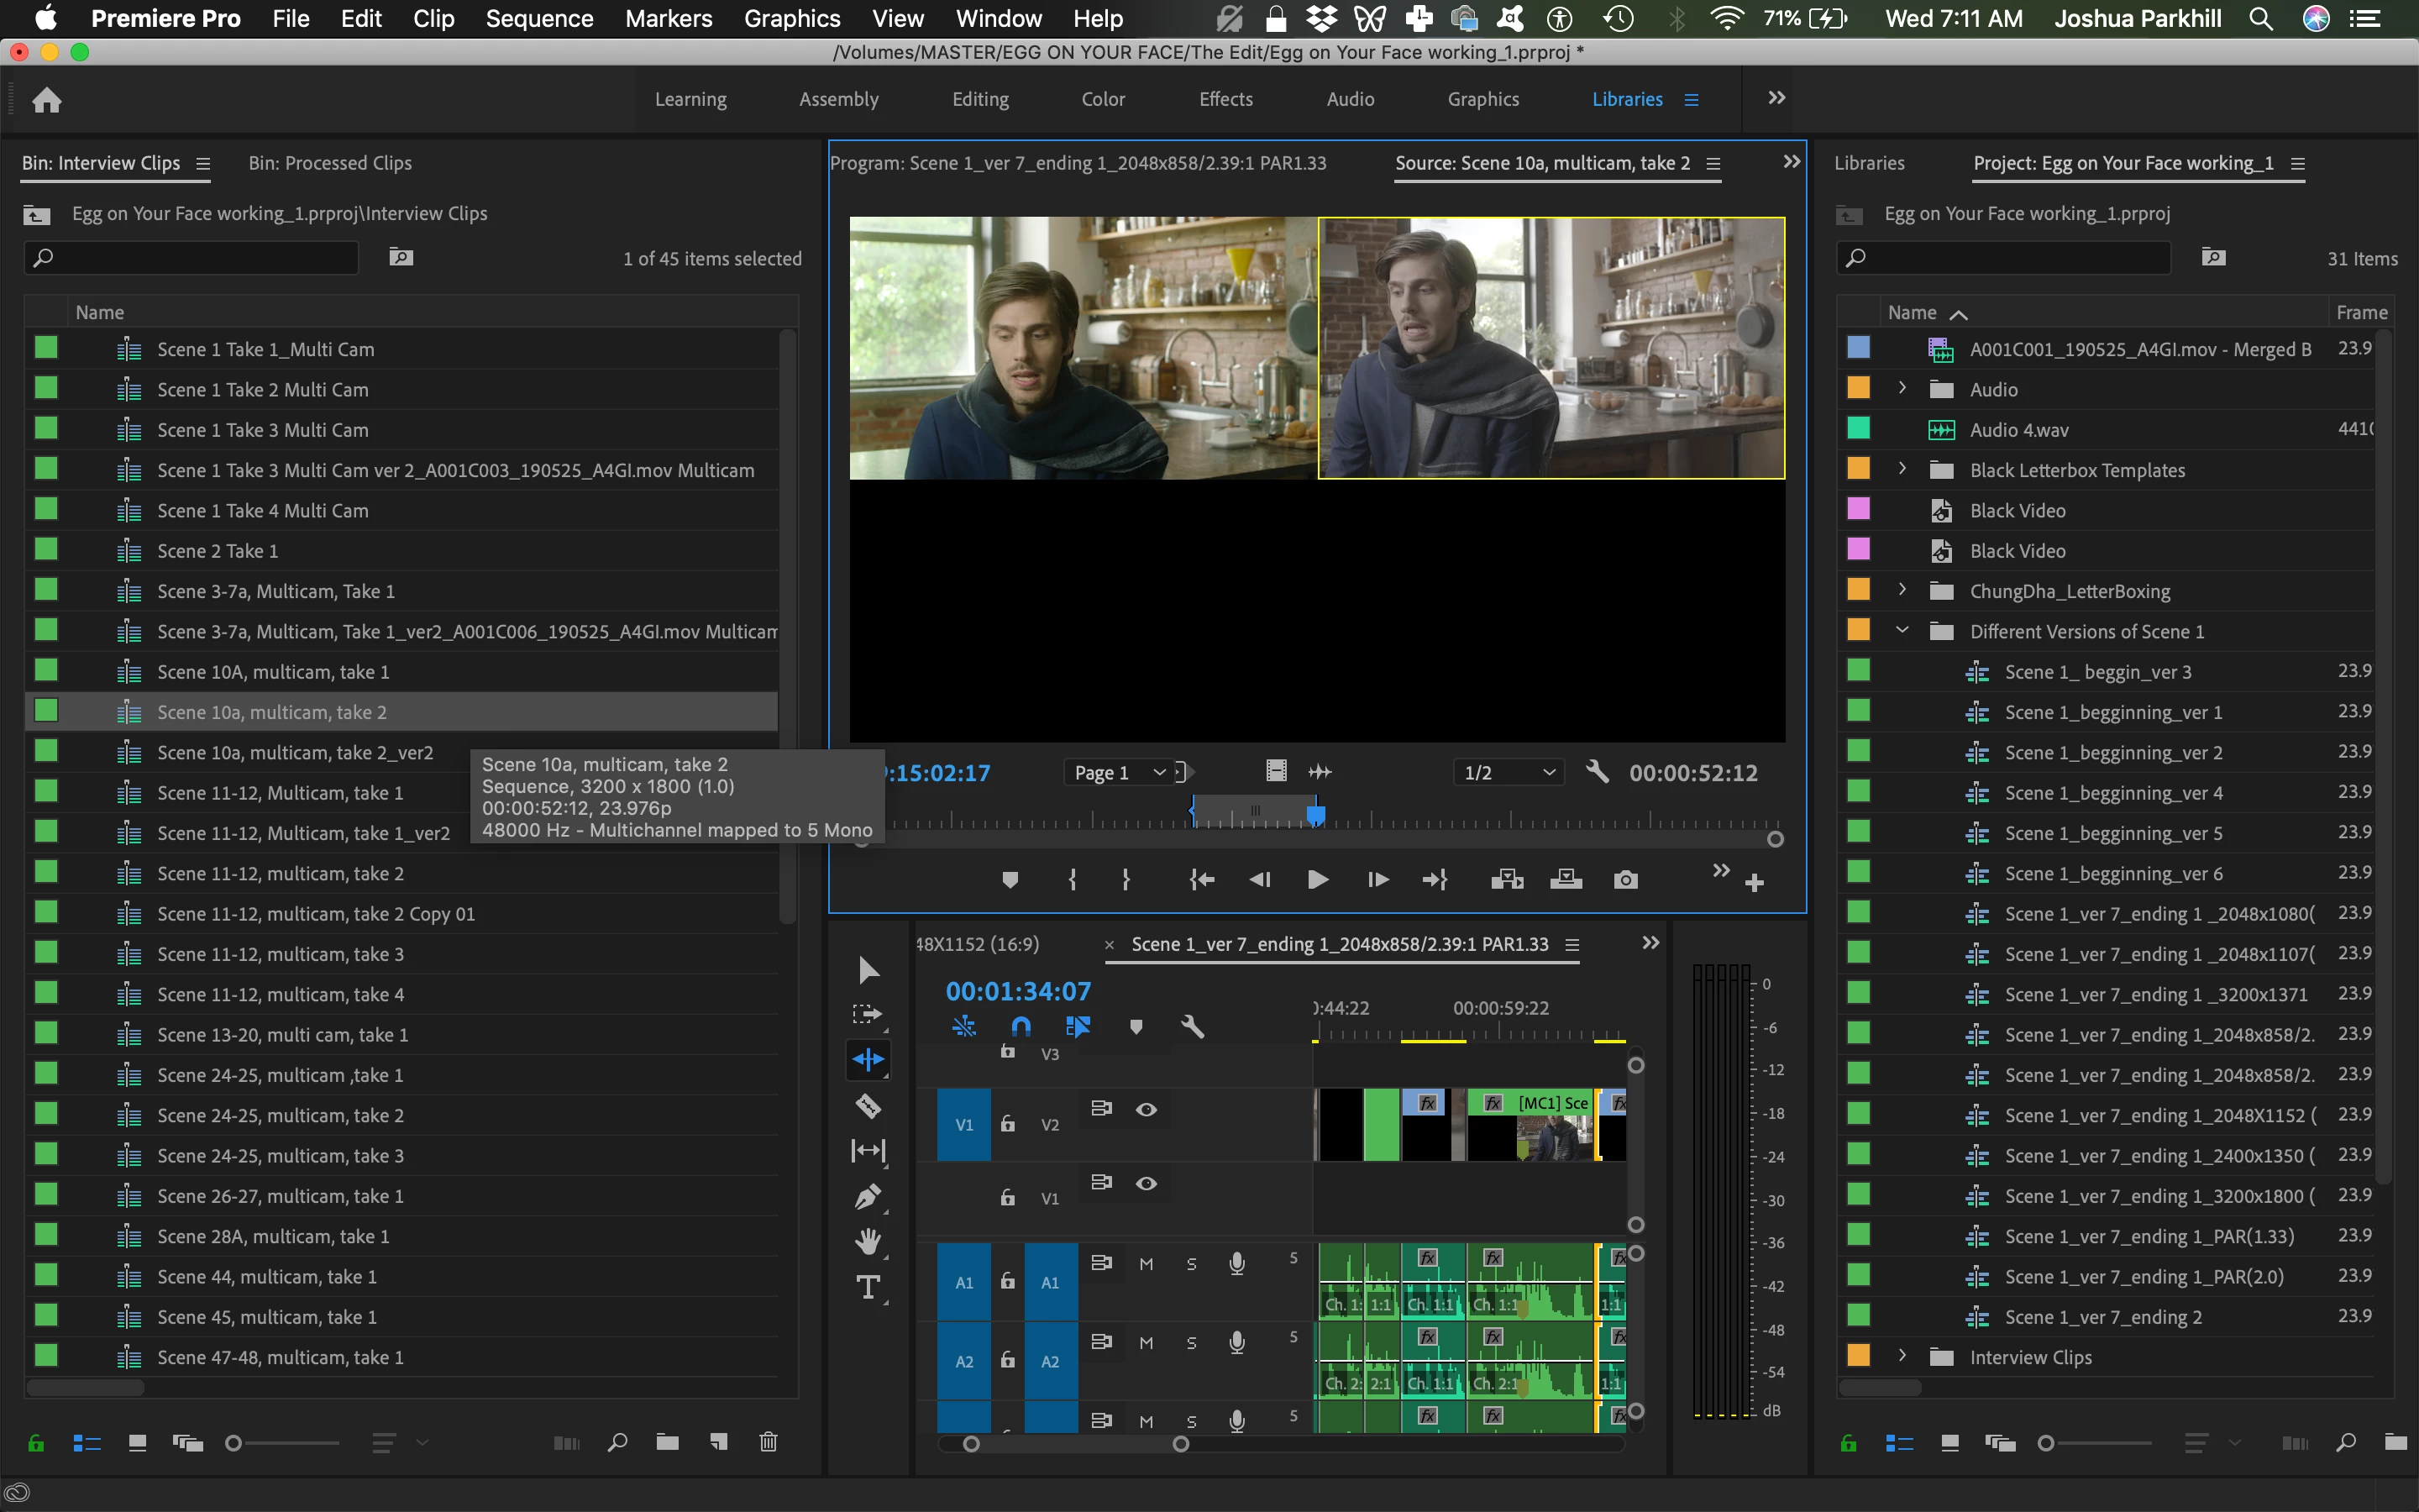Collapse the Different Versions of Scene 1 bin
This screenshot has width=2419, height=1512.
[x=1902, y=630]
